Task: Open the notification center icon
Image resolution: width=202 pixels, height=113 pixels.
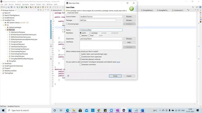Action: (198, 110)
